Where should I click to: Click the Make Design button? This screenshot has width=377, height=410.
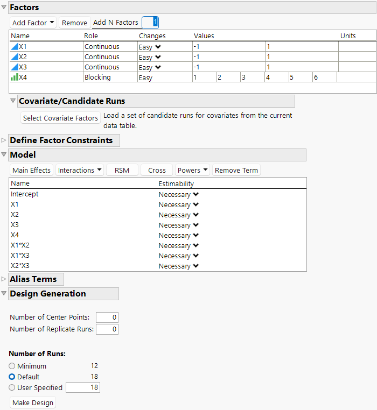tap(33, 403)
